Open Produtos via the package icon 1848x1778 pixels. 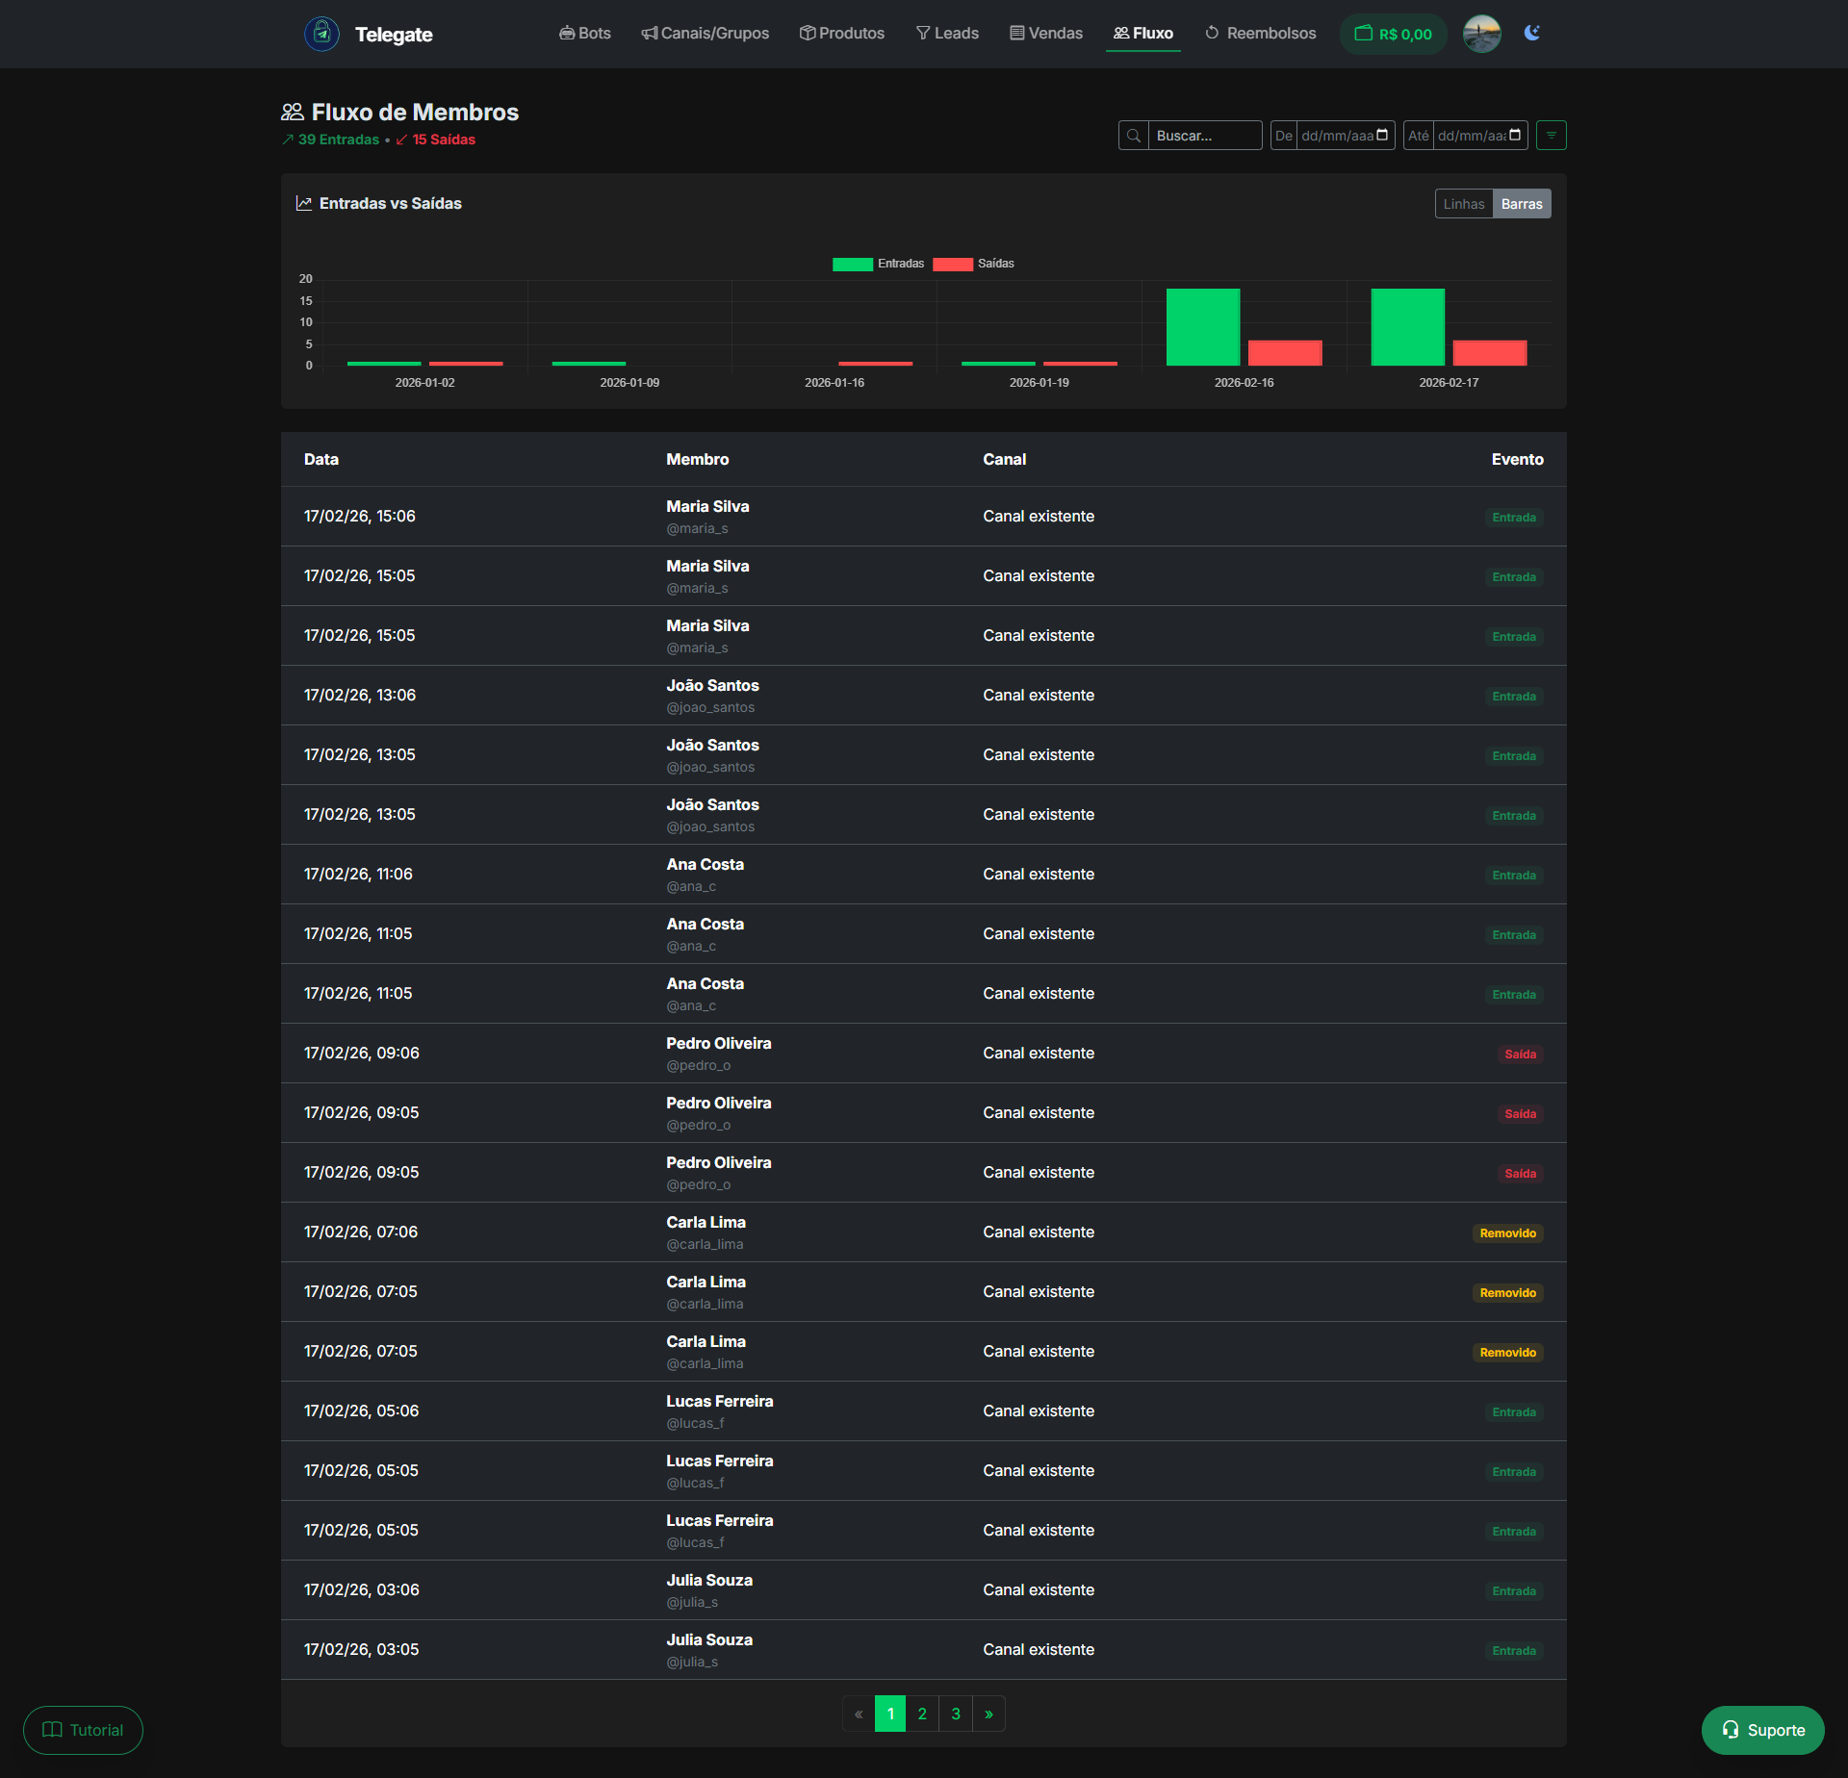pyautogui.click(x=807, y=33)
